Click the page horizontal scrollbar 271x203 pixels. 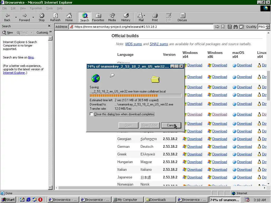(144, 188)
